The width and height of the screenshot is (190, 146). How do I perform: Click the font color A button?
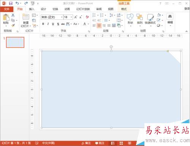pos(85,24)
